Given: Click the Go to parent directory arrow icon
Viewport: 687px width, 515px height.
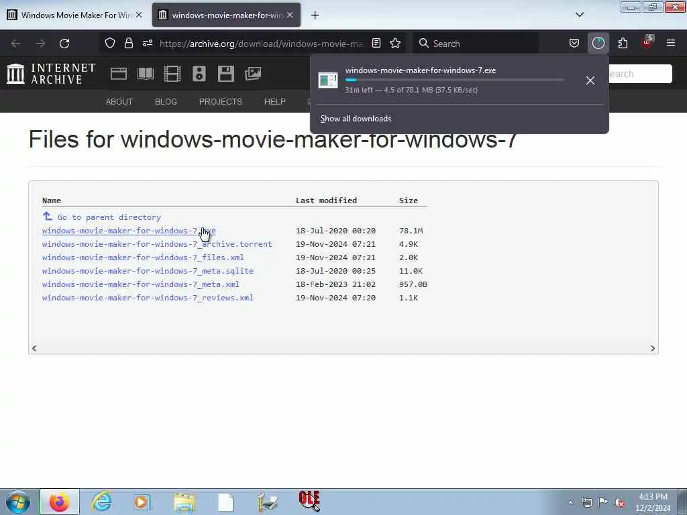Looking at the screenshot, I should coord(48,217).
